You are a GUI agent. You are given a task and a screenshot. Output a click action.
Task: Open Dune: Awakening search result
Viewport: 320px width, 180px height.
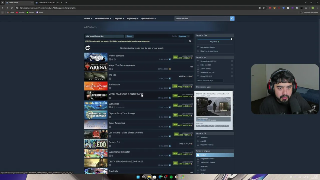[x=139, y=124]
